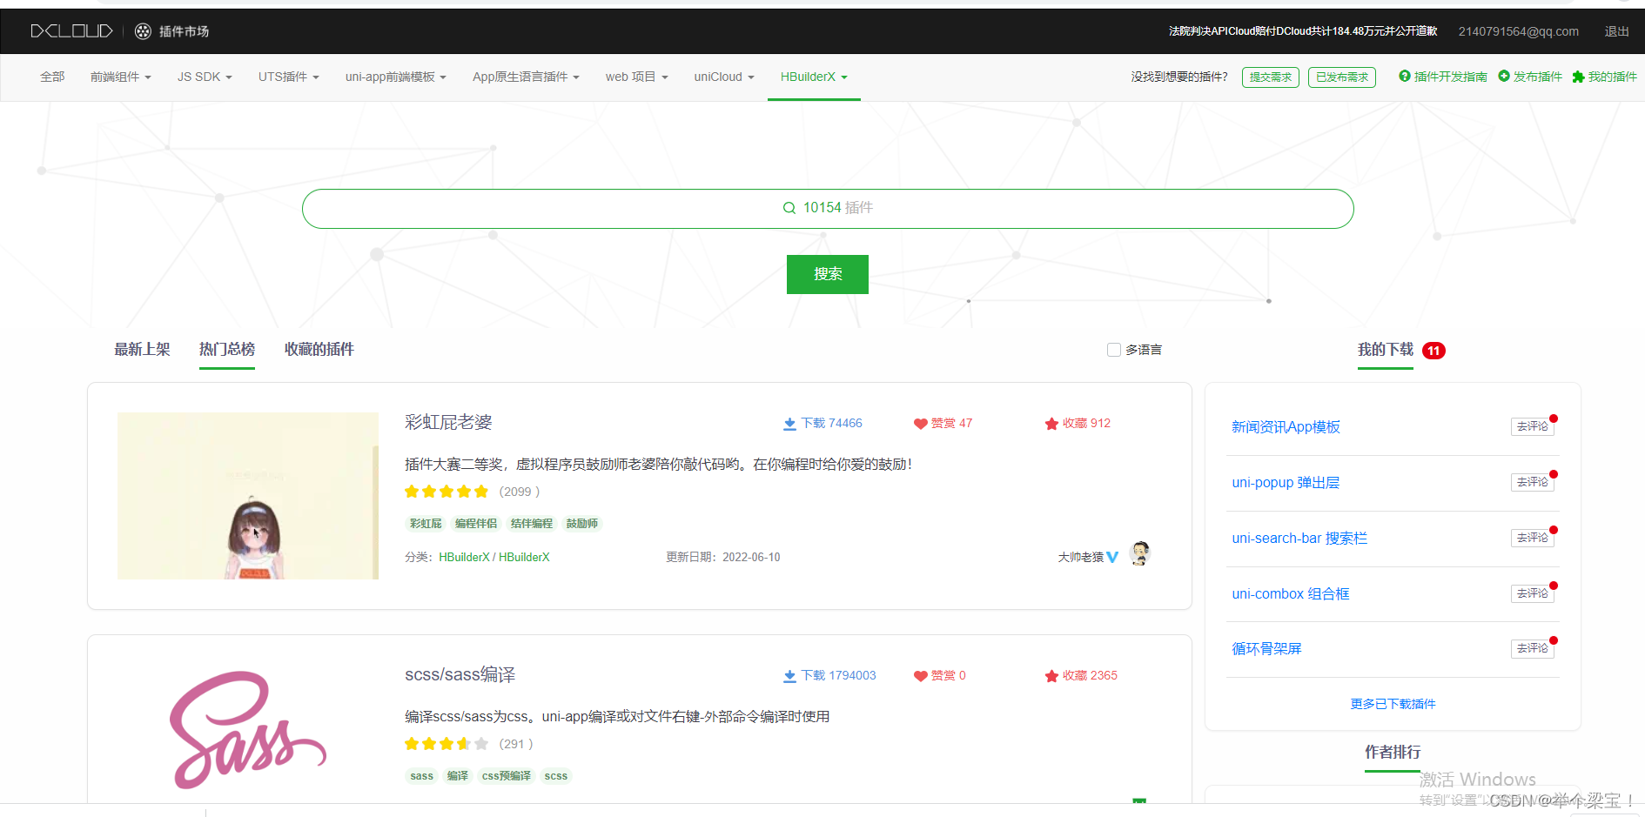Open the 循环骨架屏 link

click(x=1266, y=648)
